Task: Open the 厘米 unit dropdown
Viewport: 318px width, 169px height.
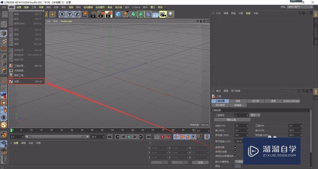Action: tap(255, 115)
